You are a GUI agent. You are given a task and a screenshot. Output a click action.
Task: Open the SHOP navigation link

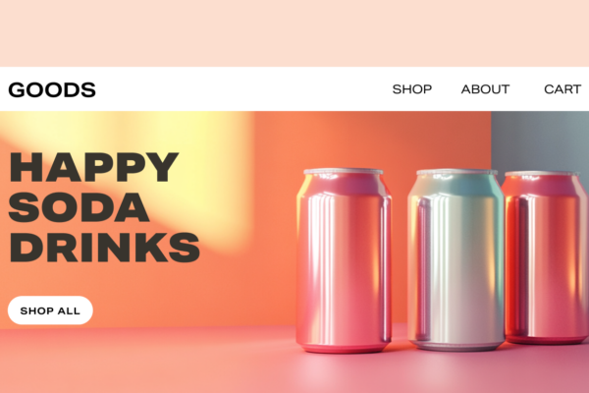[412, 89]
